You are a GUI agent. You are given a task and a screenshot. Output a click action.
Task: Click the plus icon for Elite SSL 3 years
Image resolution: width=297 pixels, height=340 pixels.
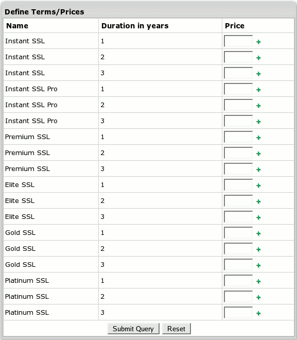pos(258,217)
